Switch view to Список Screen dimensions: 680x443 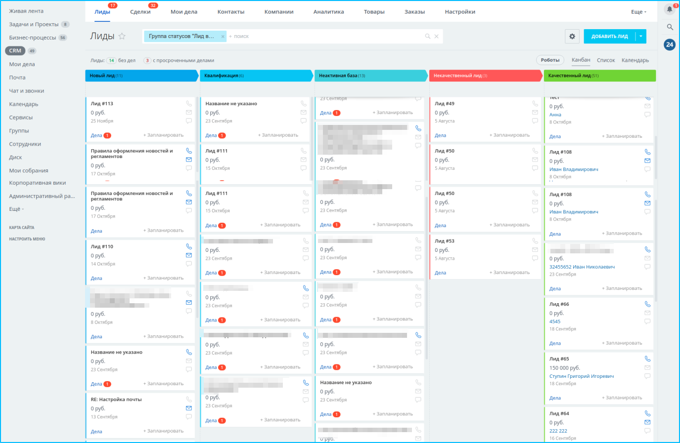[x=605, y=60]
